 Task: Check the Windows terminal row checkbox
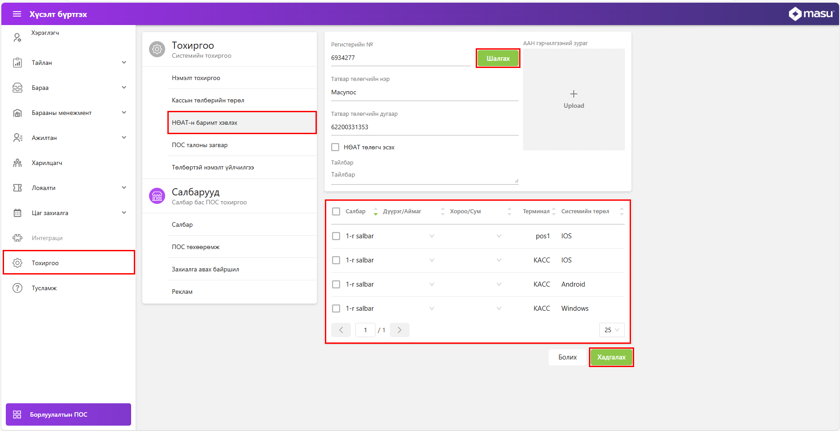click(336, 308)
